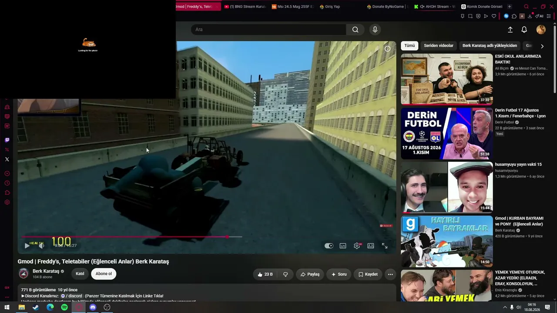This screenshot has width=557, height=313.
Task: Open the browser AI assistant button
Action: pos(539,16)
